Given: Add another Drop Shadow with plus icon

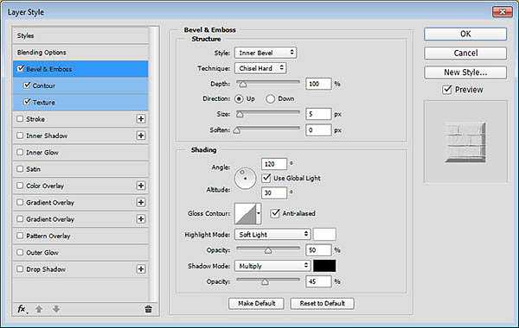Looking at the screenshot, I should [141, 269].
